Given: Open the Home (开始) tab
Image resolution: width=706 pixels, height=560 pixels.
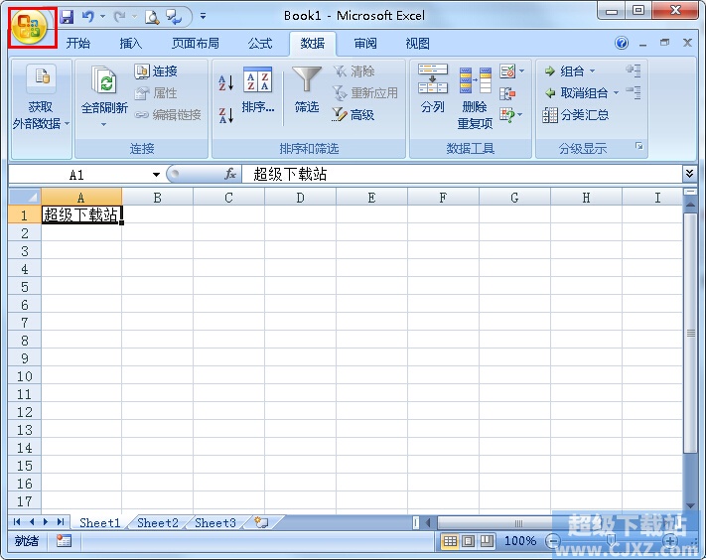Looking at the screenshot, I should click(x=77, y=44).
